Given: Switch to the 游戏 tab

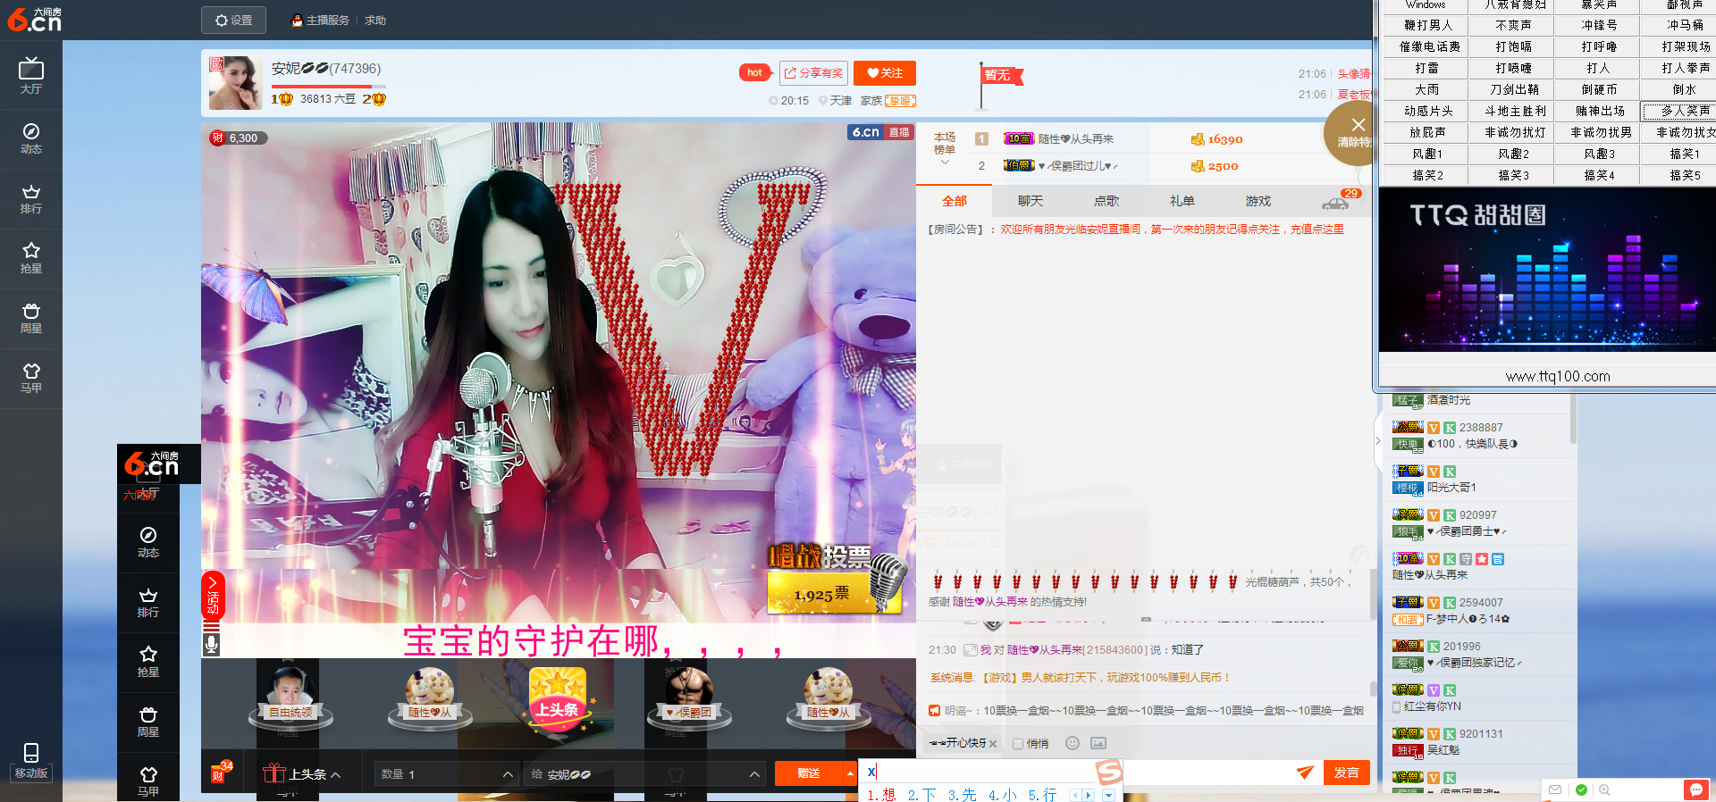Looking at the screenshot, I should pyautogui.click(x=1258, y=201).
